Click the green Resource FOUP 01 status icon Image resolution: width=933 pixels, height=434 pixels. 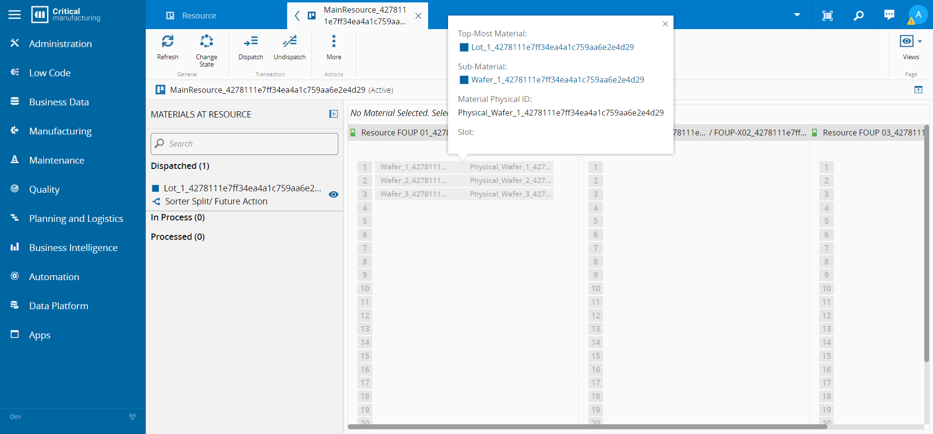[x=353, y=133]
